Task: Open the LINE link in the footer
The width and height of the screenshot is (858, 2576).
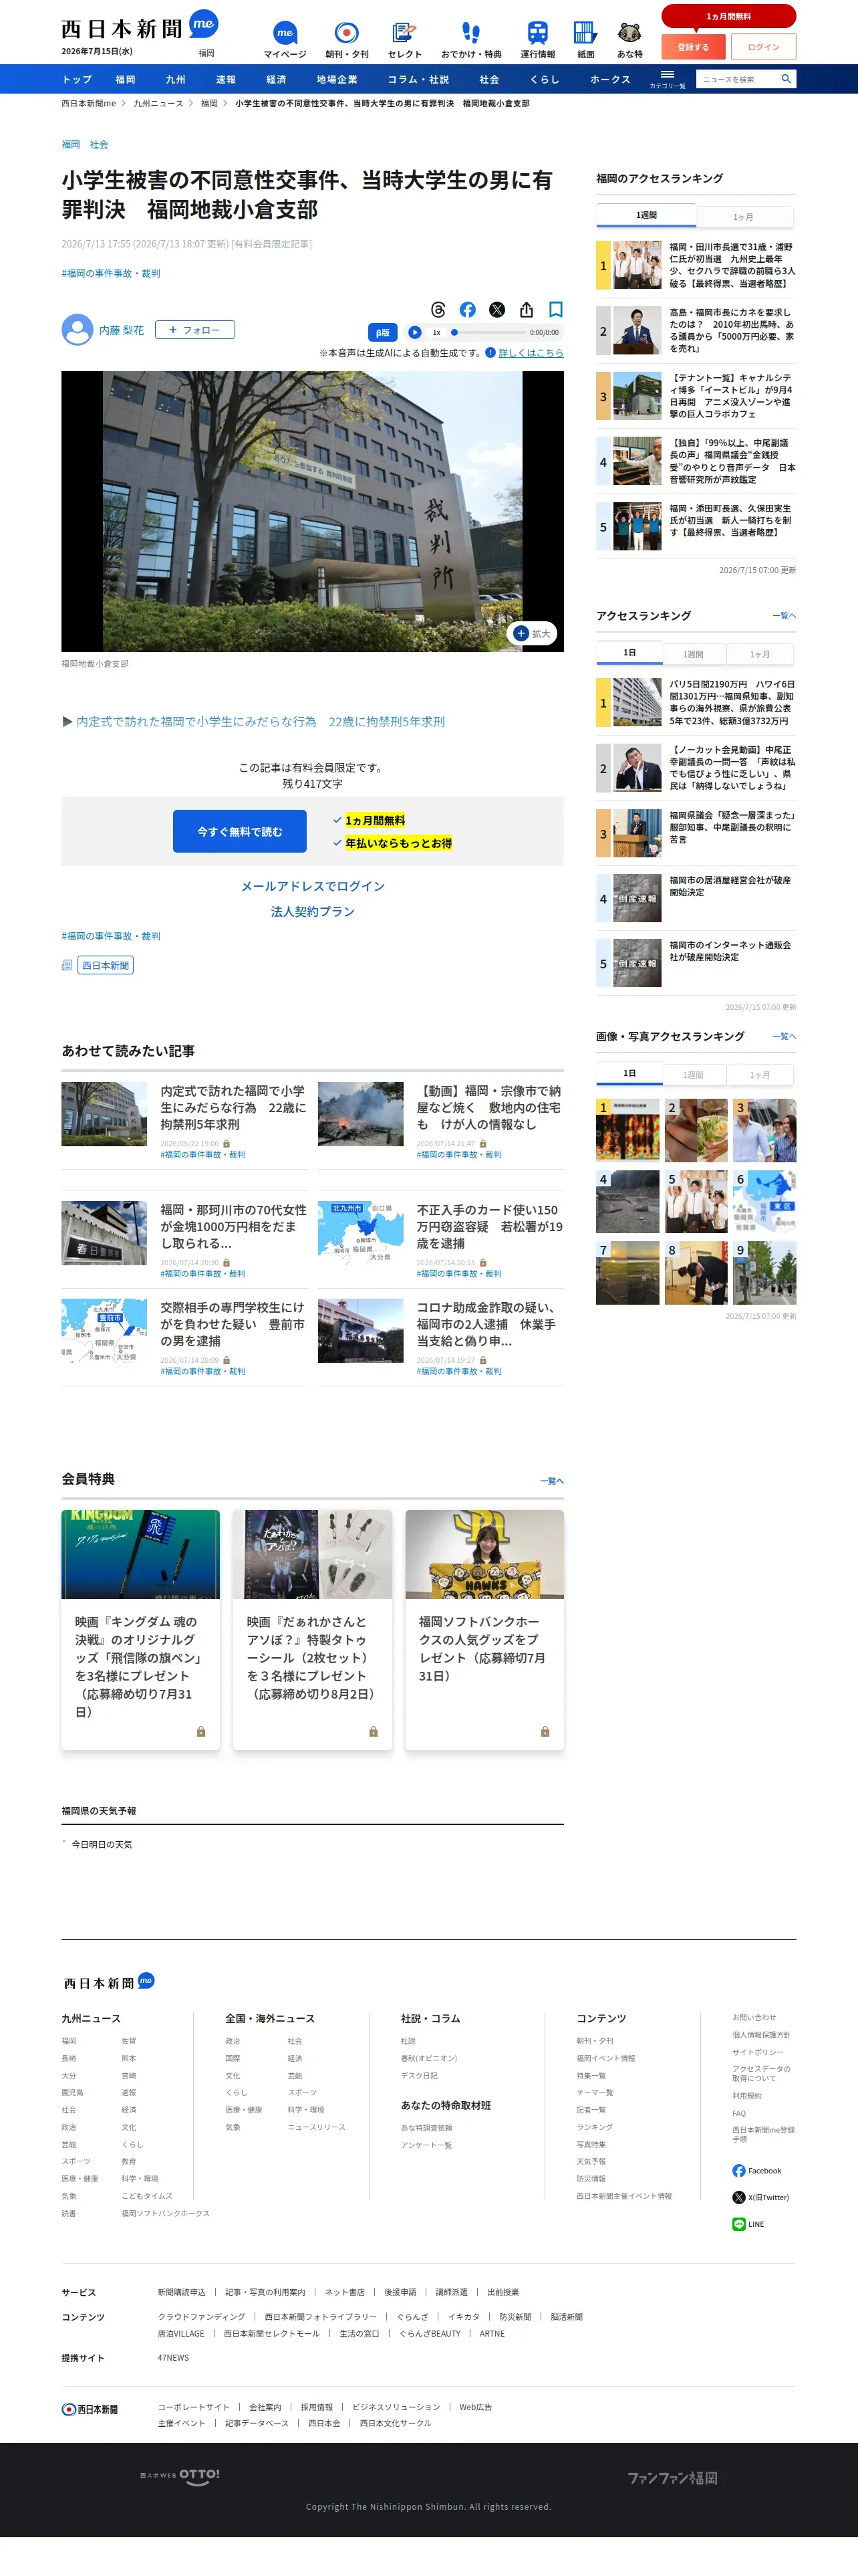Action: point(748,2225)
